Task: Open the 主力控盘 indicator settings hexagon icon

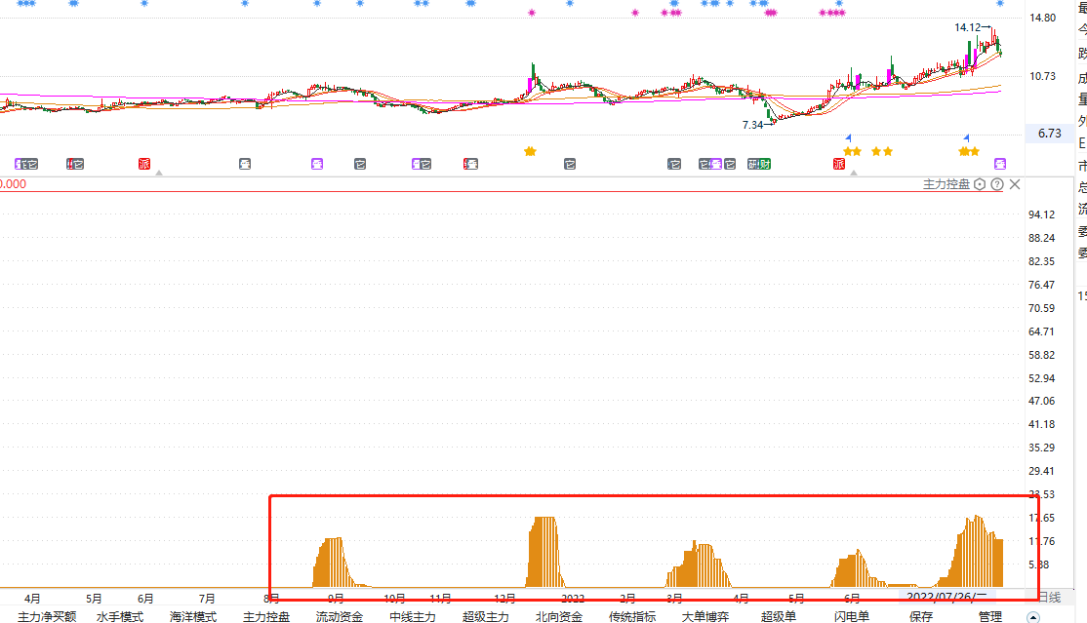Action: (980, 184)
